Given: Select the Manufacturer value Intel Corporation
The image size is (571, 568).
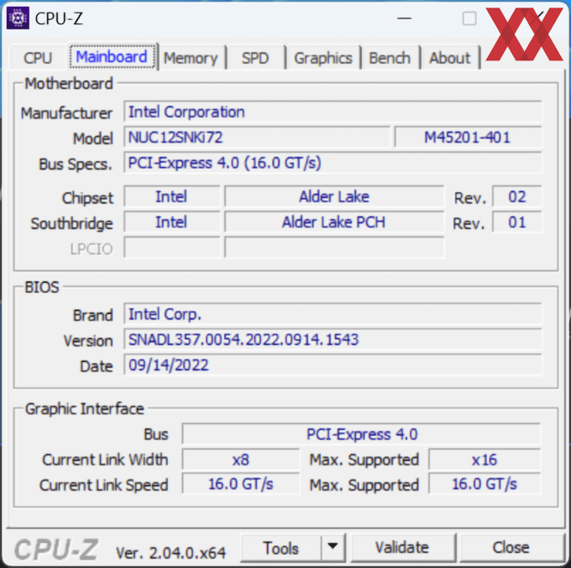Looking at the screenshot, I should click(x=333, y=112).
